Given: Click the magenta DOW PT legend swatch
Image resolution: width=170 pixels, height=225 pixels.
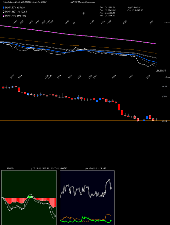Looking at the screenshot, I should pyautogui.click(x=3, y=16).
